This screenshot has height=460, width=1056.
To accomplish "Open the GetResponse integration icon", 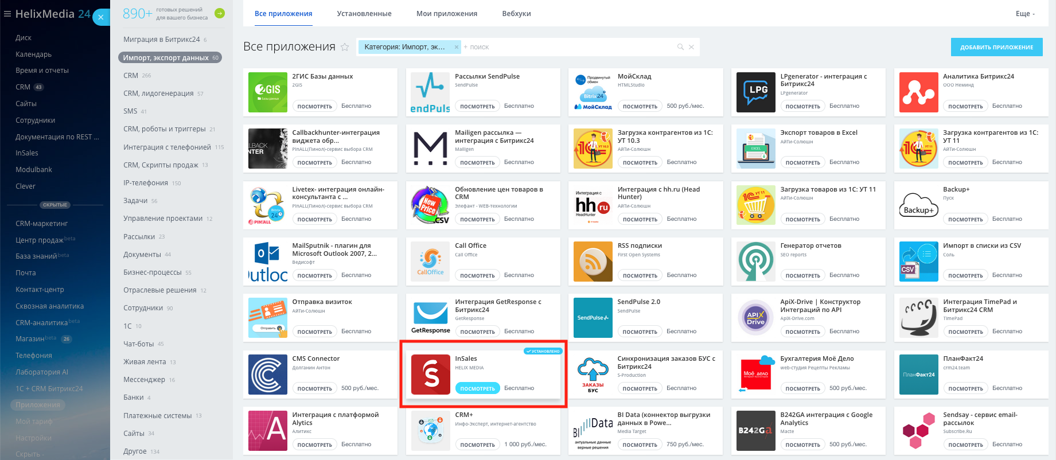I will [431, 318].
